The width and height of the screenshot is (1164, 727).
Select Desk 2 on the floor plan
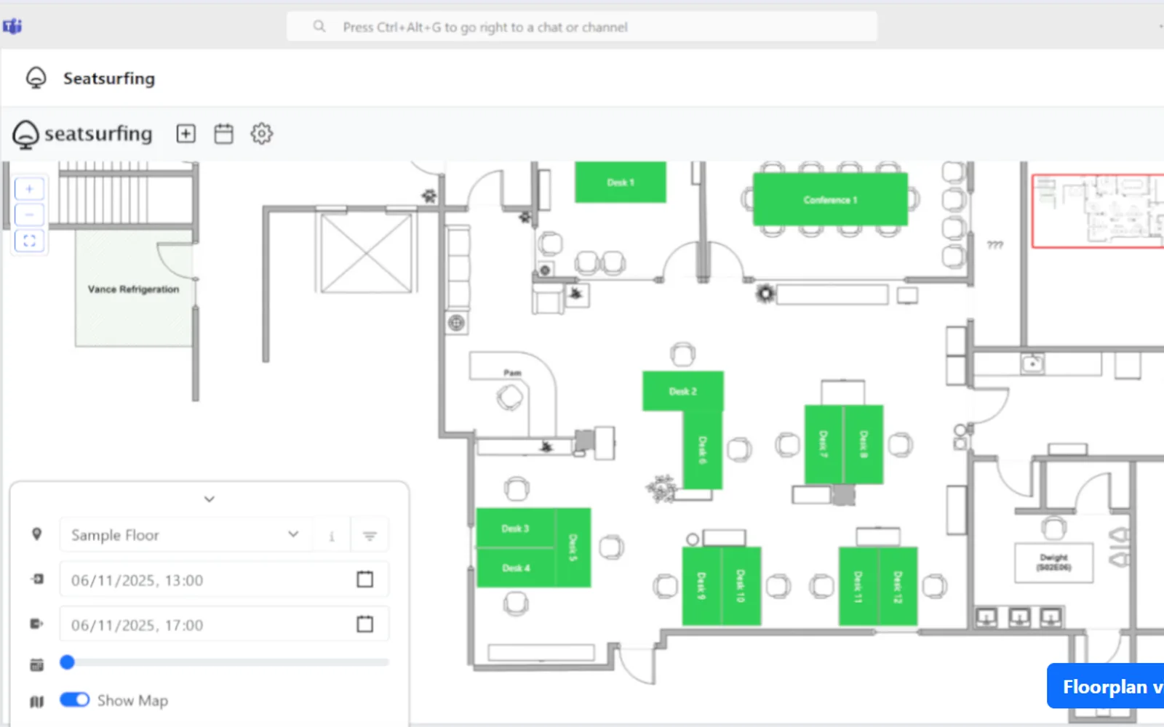coord(683,391)
